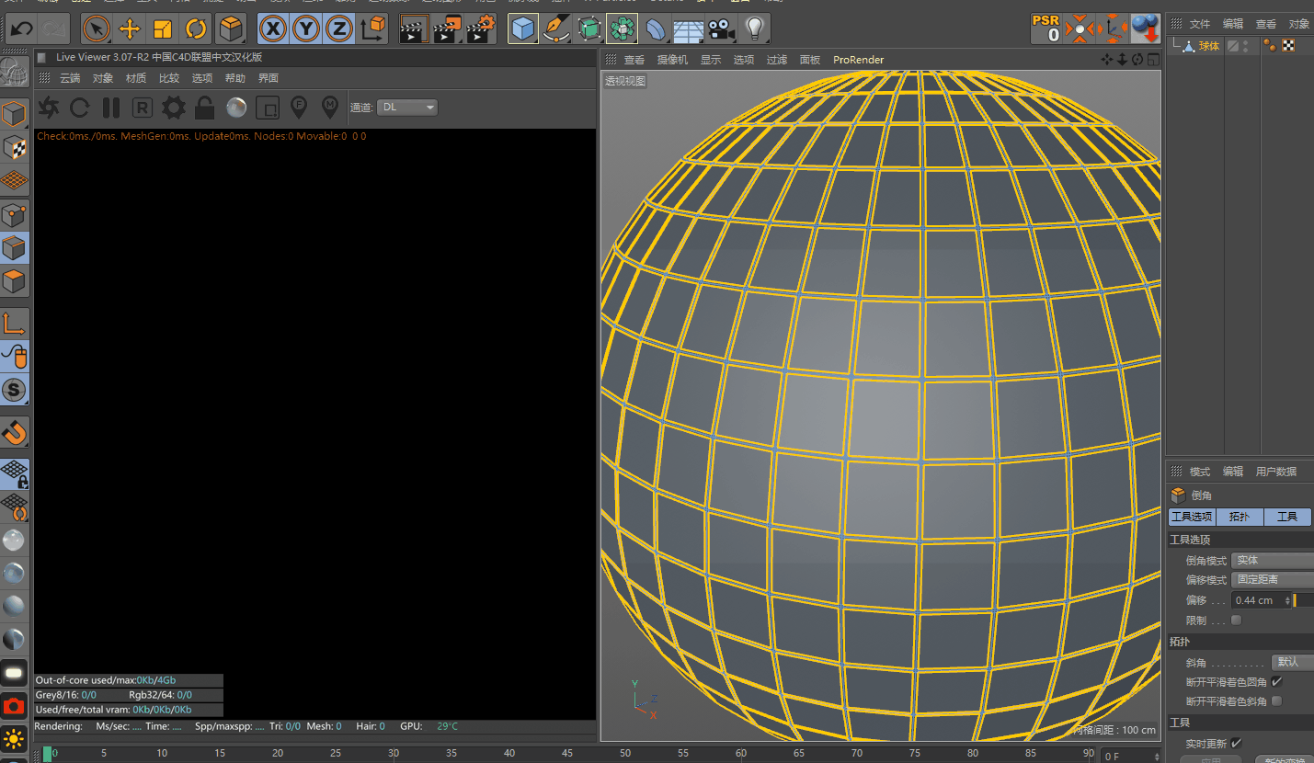Select the 球体 object in the object manager
The width and height of the screenshot is (1314, 763).
click(1209, 46)
